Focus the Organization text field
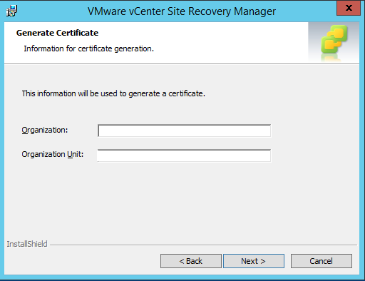 (x=184, y=131)
